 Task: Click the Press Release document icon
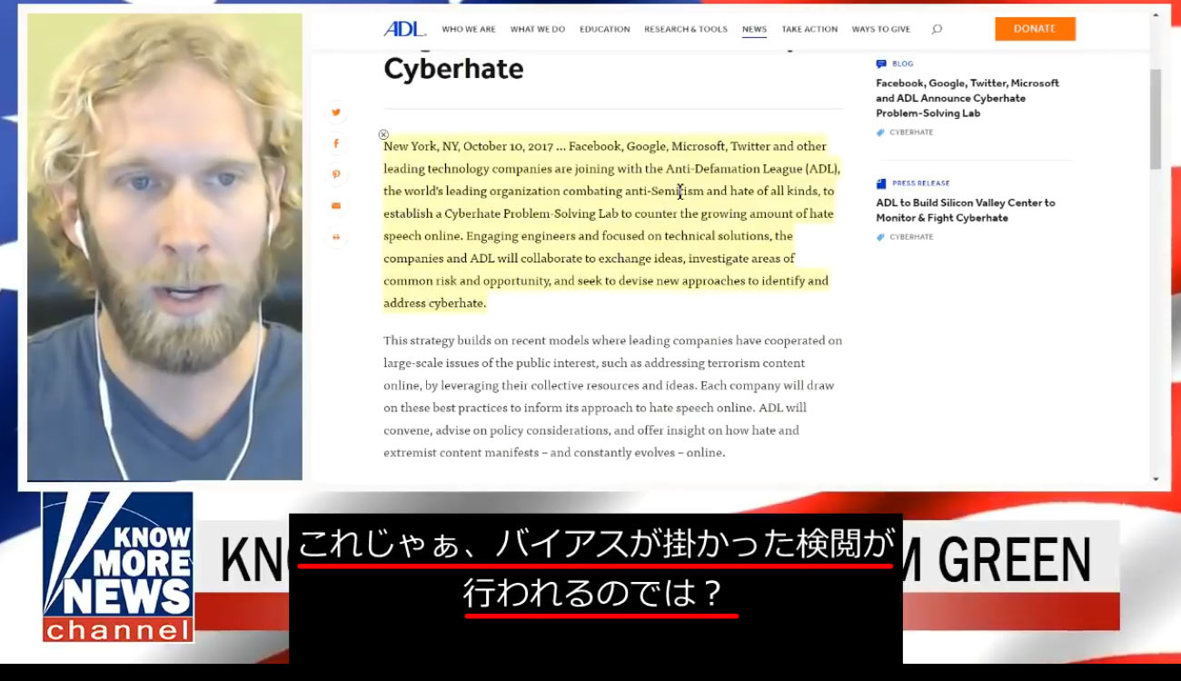pyautogui.click(x=881, y=183)
